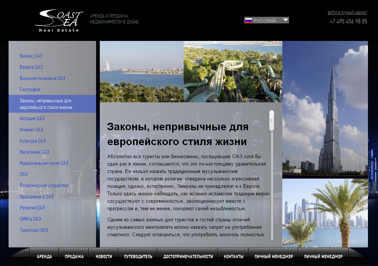Click the article scrollbar handle

click(272, 121)
